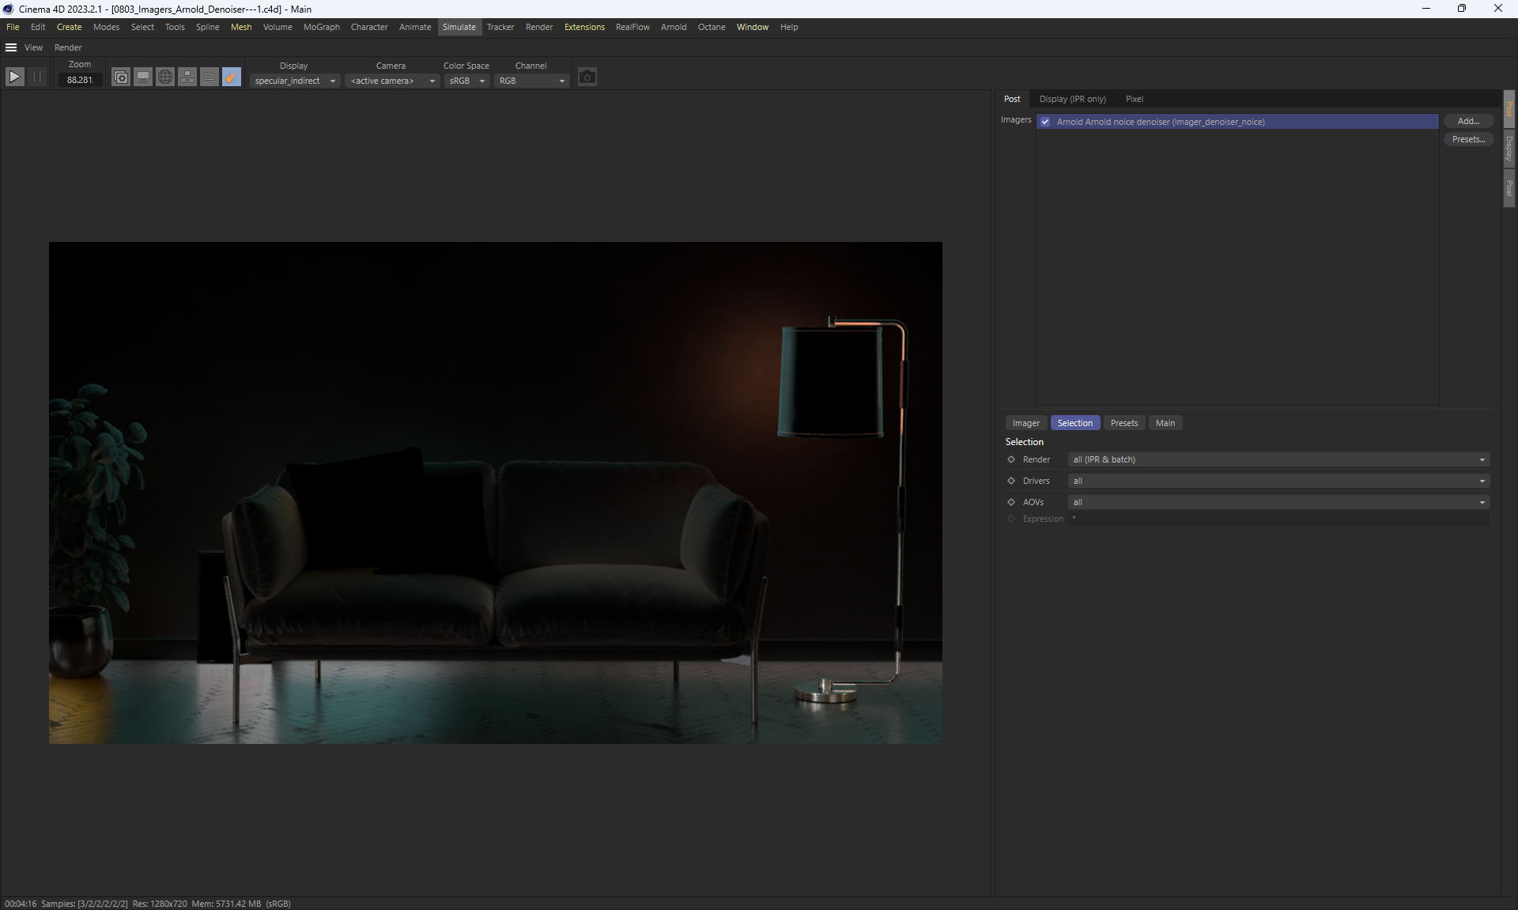1518x910 pixels.
Task: Start the IPR render play button
Action: tap(14, 77)
